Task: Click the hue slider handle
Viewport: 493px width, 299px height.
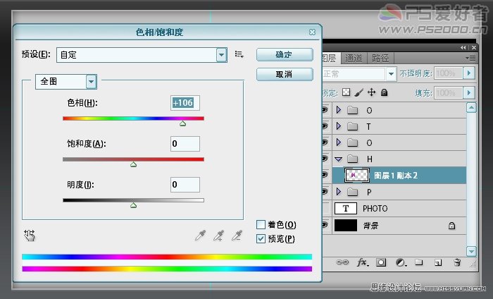Action: (182, 123)
